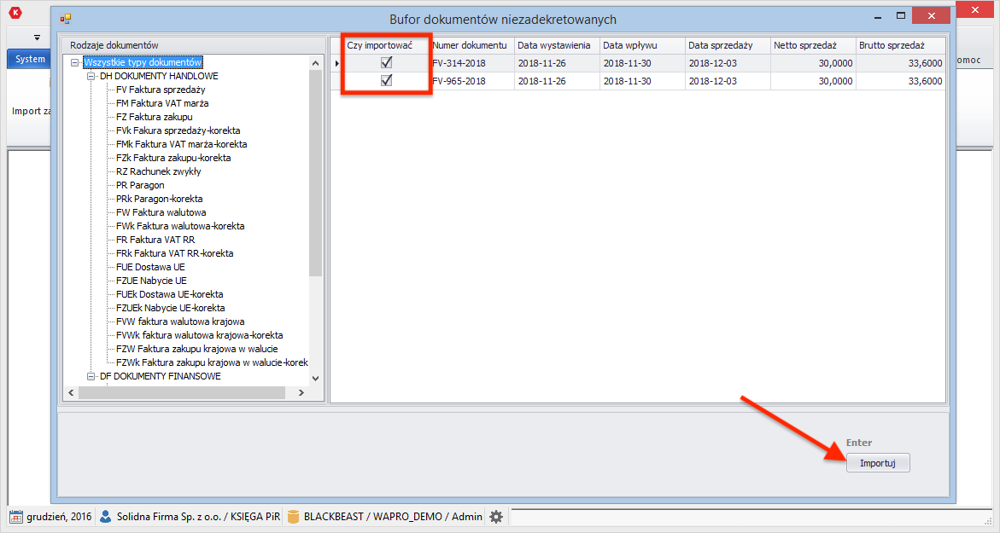The image size is (1000, 533).
Task: Collapse the DH DOKUMENTY HANDLOWE node
Action: (x=92, y=76)
